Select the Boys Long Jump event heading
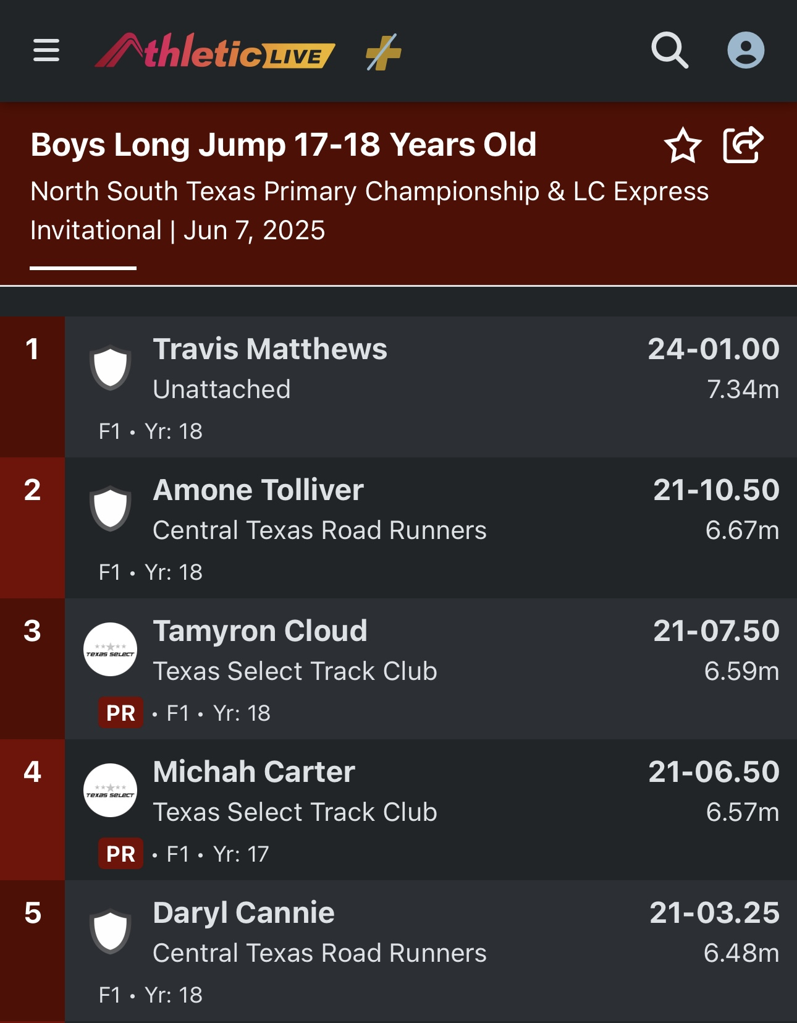797x1023 pixels. pyautogui.click(x=284, y=145)
